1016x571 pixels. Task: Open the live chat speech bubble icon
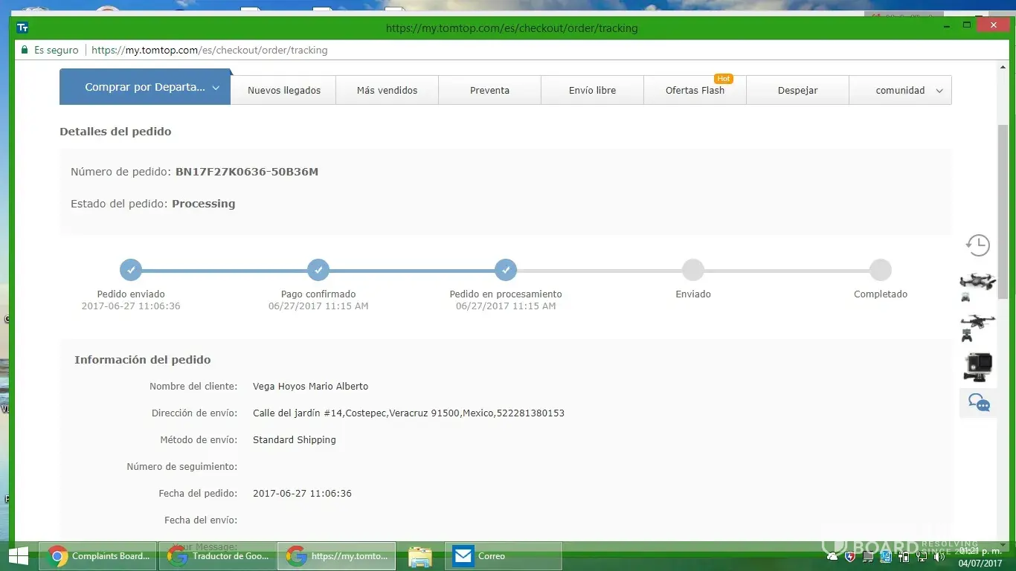tap(978, 403)
